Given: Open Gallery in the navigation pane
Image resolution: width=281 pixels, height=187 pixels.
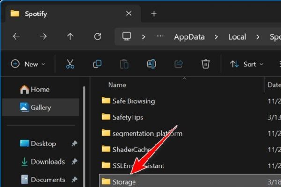Looking at the screenshot, I should tap(40, 108).
